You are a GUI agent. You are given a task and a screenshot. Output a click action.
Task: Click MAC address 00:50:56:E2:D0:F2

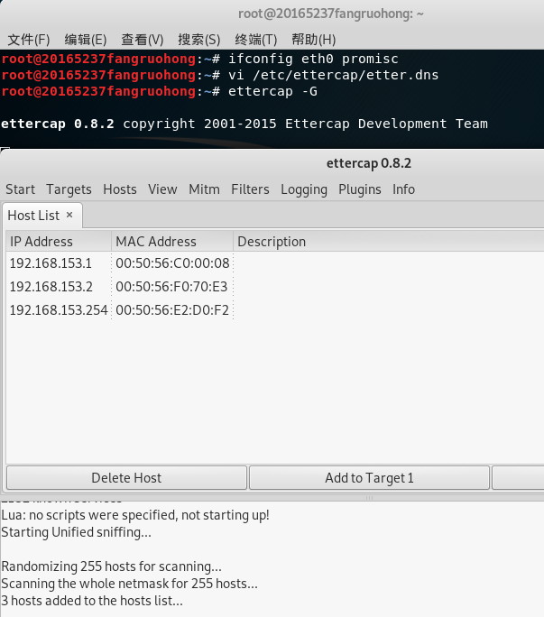(172, 310)
